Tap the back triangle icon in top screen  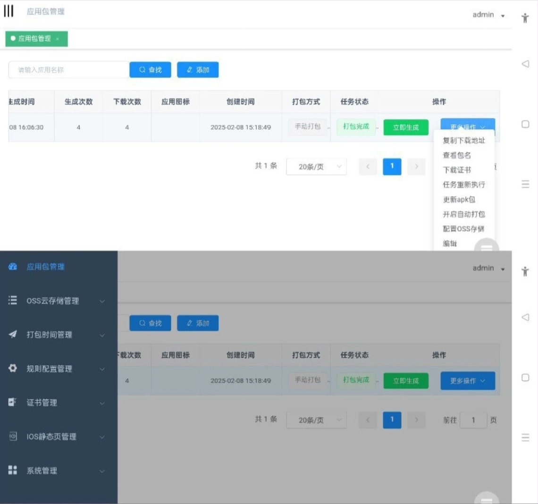coord(525,64)
